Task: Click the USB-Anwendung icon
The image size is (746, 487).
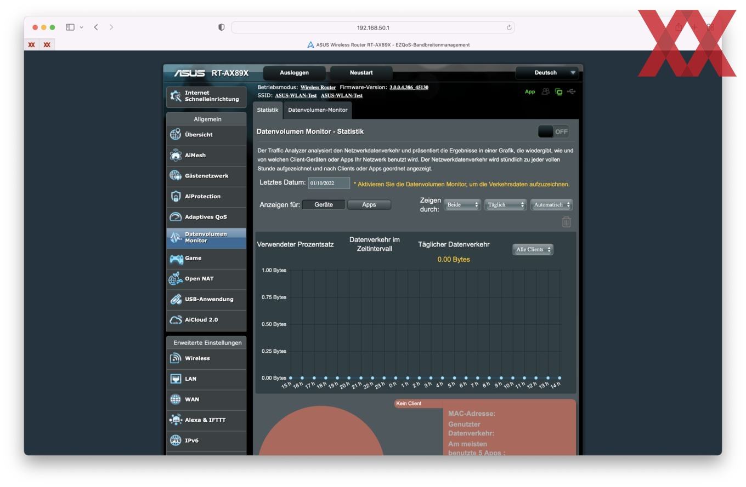Action: [x=176, y=299]
